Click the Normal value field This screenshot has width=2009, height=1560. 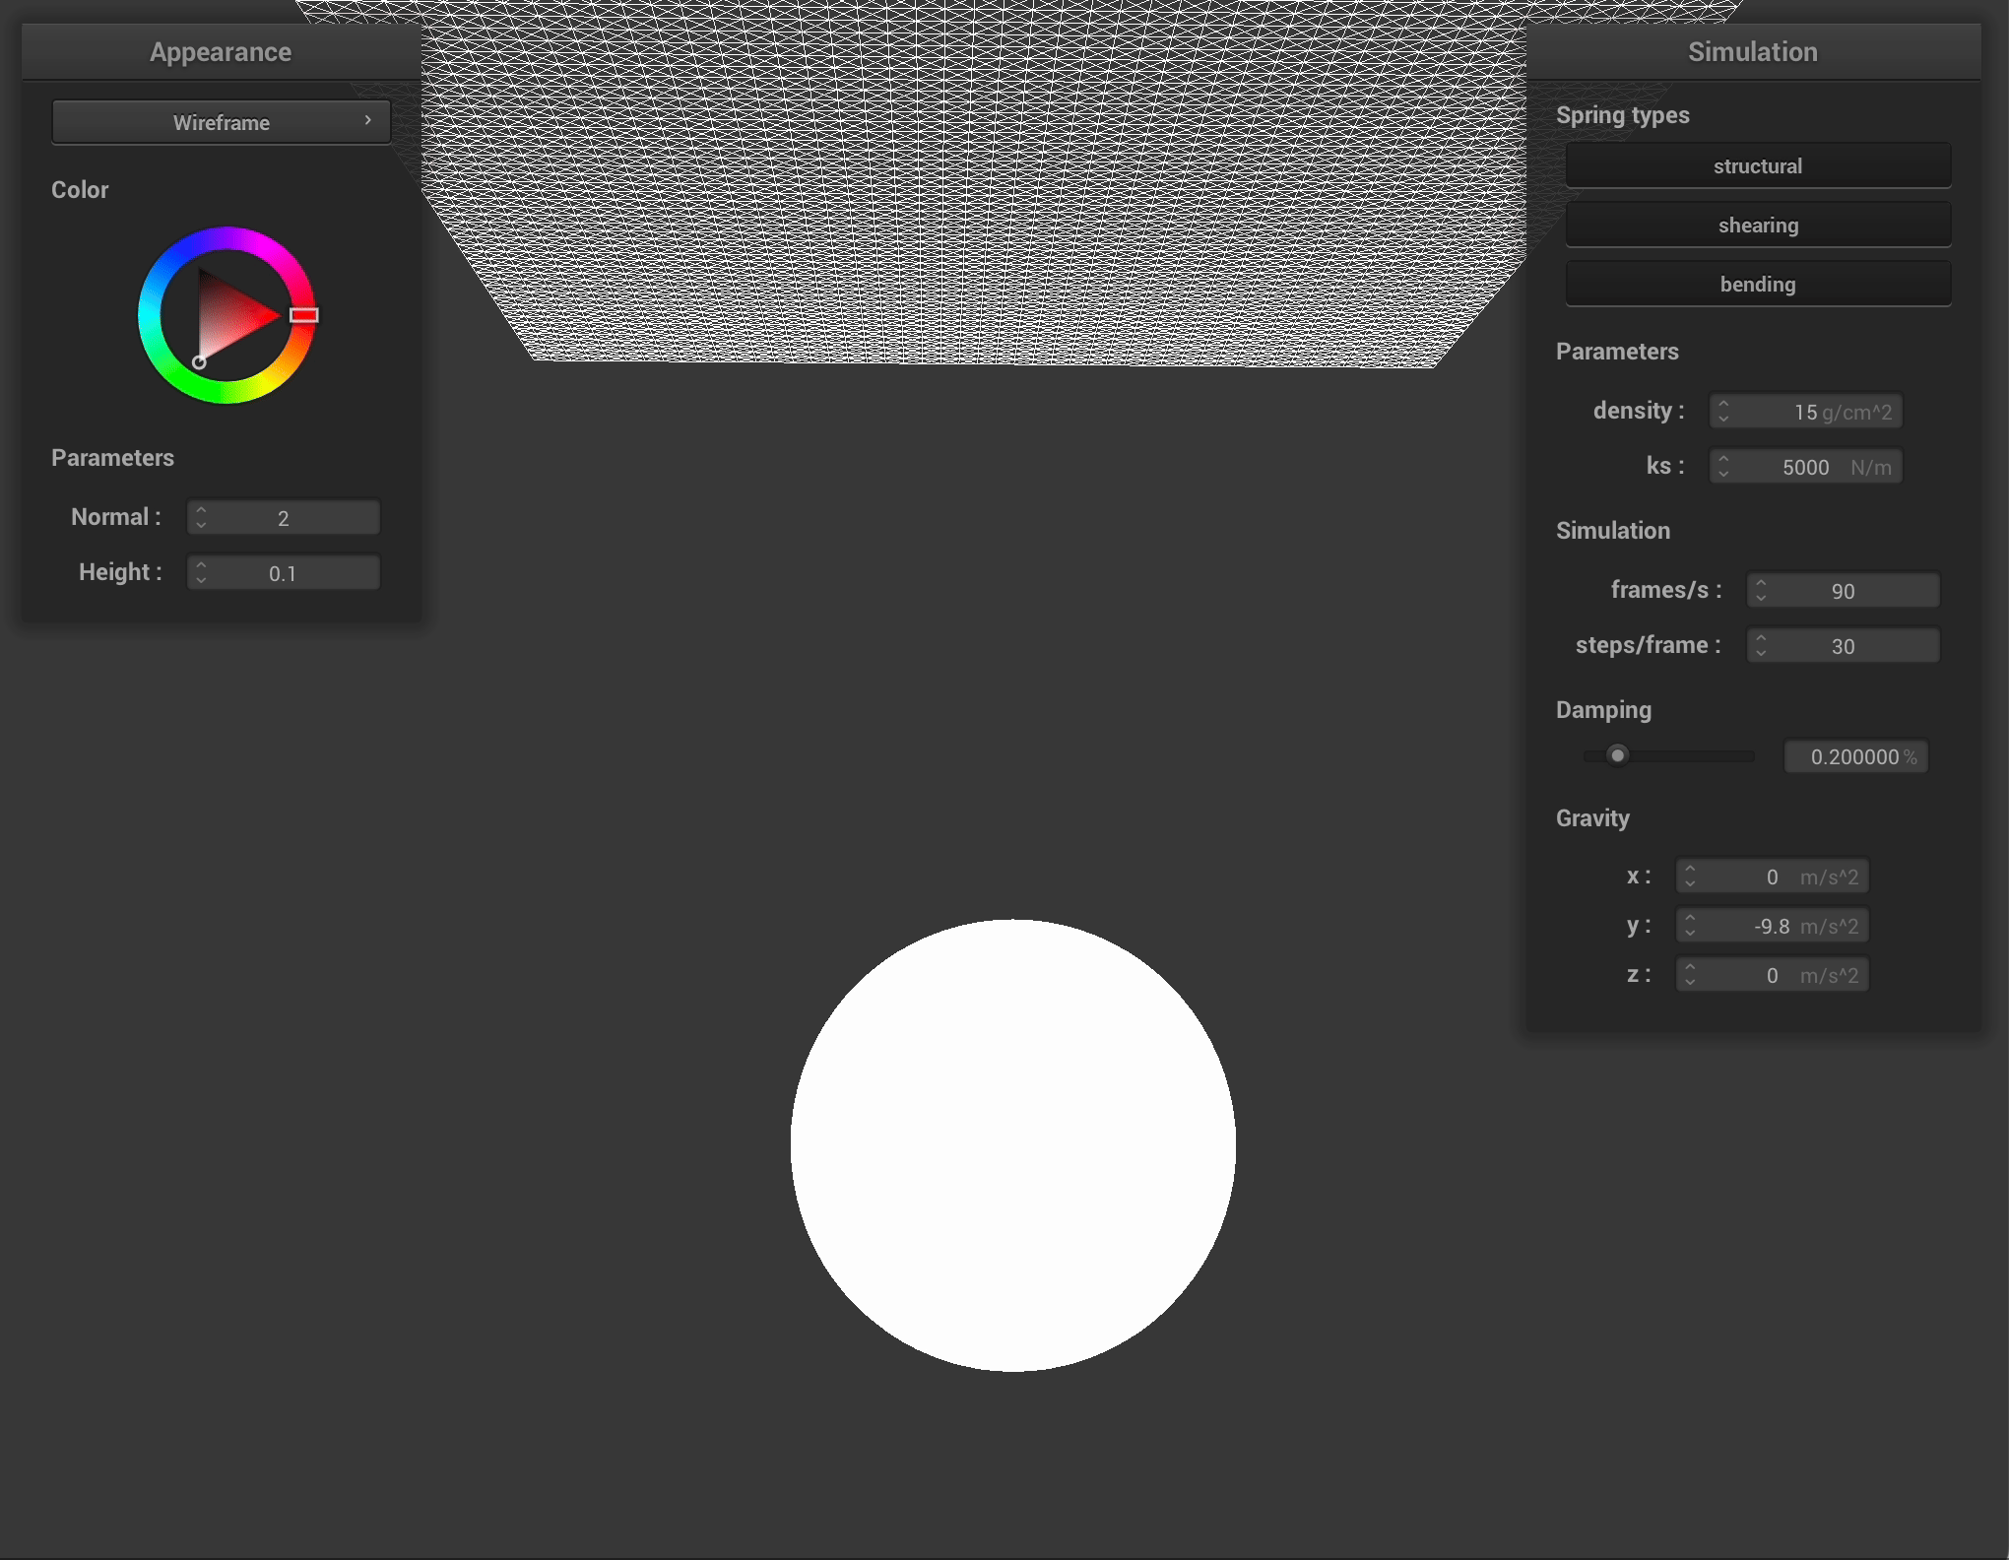[284, 517]
